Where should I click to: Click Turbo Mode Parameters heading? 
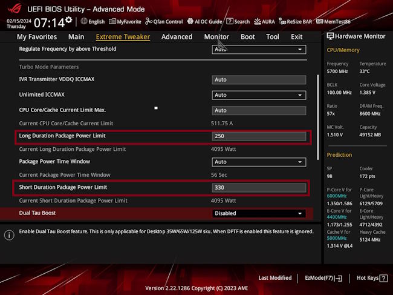coord(49,67)
